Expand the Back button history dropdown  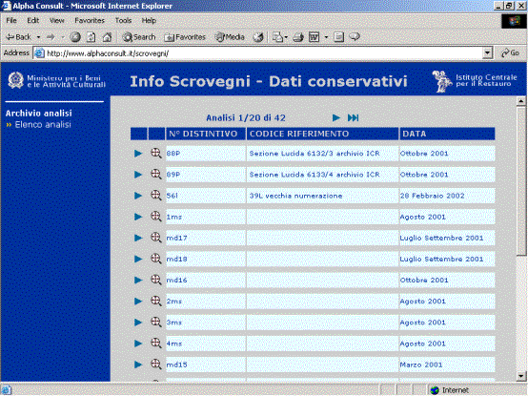coord(38,37)
